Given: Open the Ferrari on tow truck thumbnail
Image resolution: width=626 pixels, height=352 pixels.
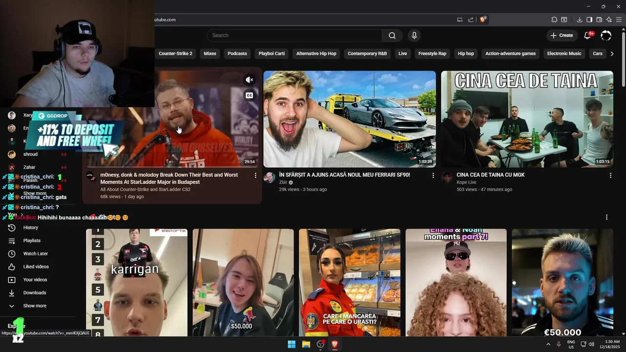Looking at the screenshot, I should [x=350, y=119].
